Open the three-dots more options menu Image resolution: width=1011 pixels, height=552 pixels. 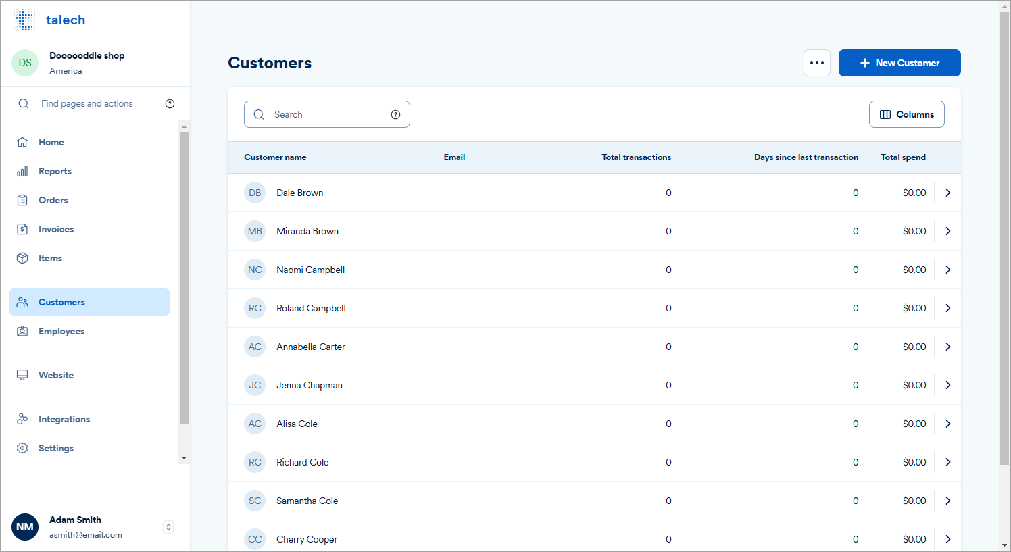pyautogui.click(x=817, y=63)
